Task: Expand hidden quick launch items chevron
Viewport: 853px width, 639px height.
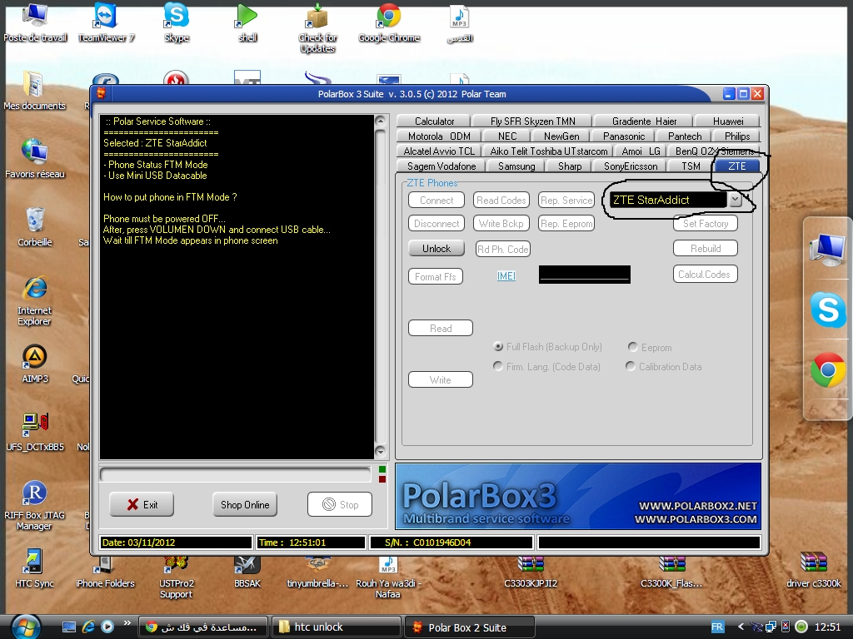Action: pyautogui.click(x=127, y=622)
